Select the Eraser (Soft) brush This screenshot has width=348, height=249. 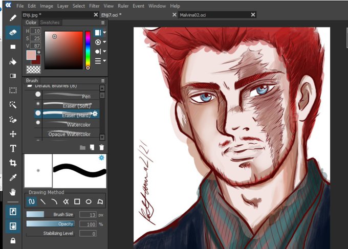click(67, 104)
